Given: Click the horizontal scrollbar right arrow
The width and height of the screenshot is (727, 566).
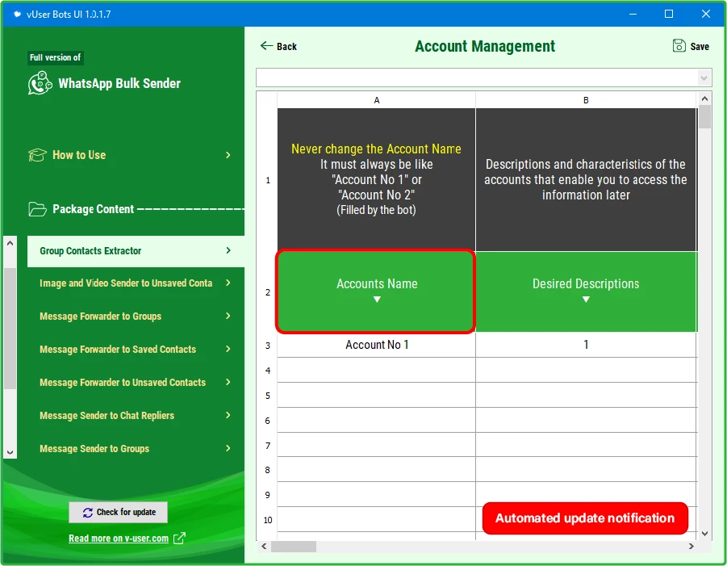Looking at the screenshot, I should (x=691, y=547).
